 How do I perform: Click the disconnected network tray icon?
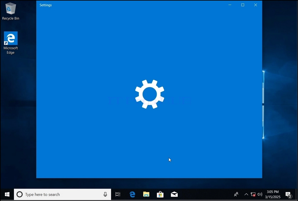pyautogui.click(x=253, y=194)
